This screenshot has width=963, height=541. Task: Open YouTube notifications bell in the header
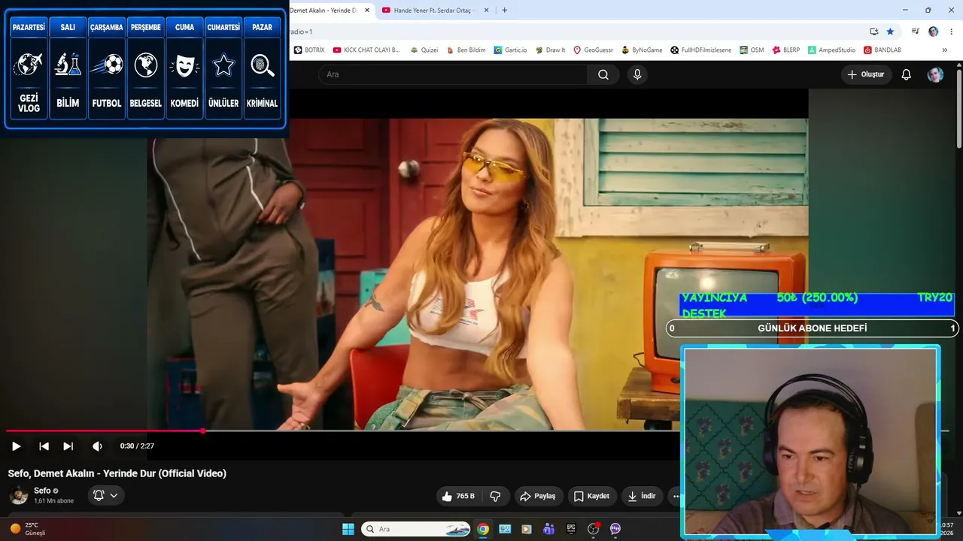(907, 74)
